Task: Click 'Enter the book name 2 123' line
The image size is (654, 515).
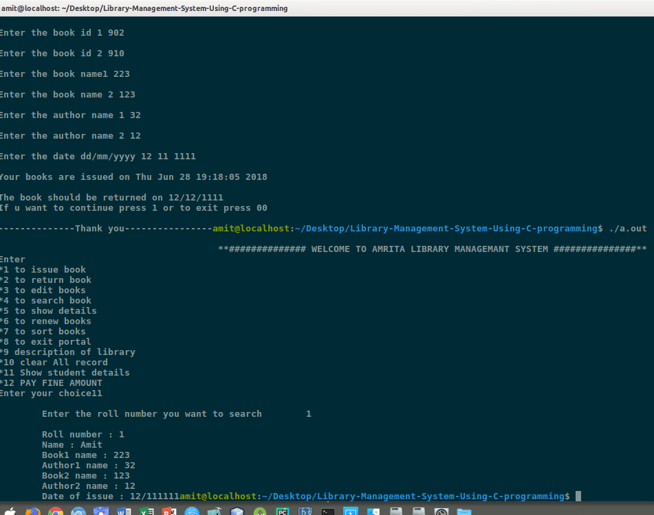Action: coord(68,95)
